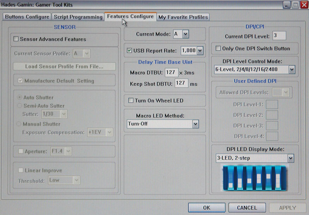Click Load Sensor Profile From File button
309x215 pixels.
tap(64, 67)
